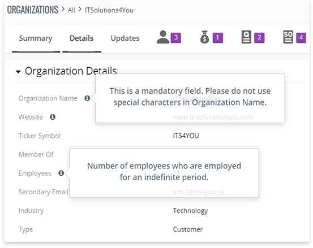The width and height of the screenshot is (313, 248).
Task: Switch to the Updates tab
Action: [x=125, y=38]
